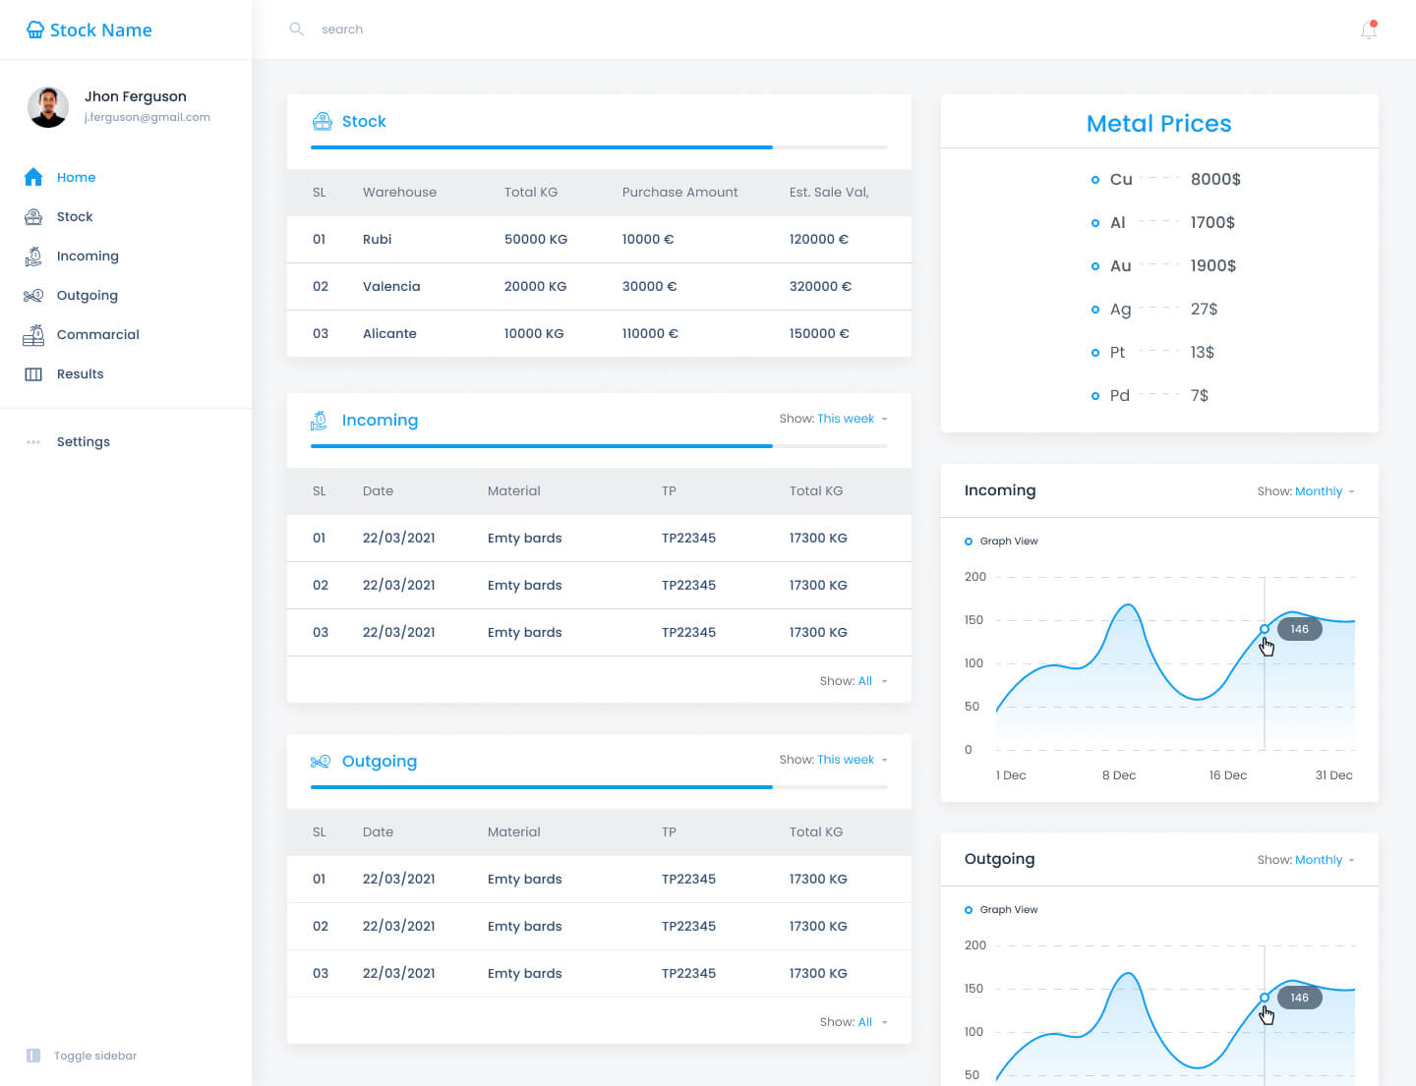The image size is (1416, 1086).
Task: Click the Jhon Ferguson user name
Action: pyautogui.click(x=136, y=96)
